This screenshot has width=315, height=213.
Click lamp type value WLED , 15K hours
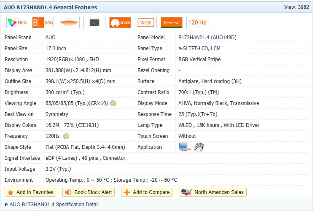[199, 125]
